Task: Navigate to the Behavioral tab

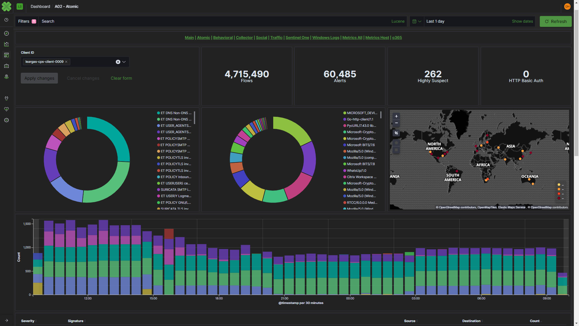Action: click(x=223, y=37)
